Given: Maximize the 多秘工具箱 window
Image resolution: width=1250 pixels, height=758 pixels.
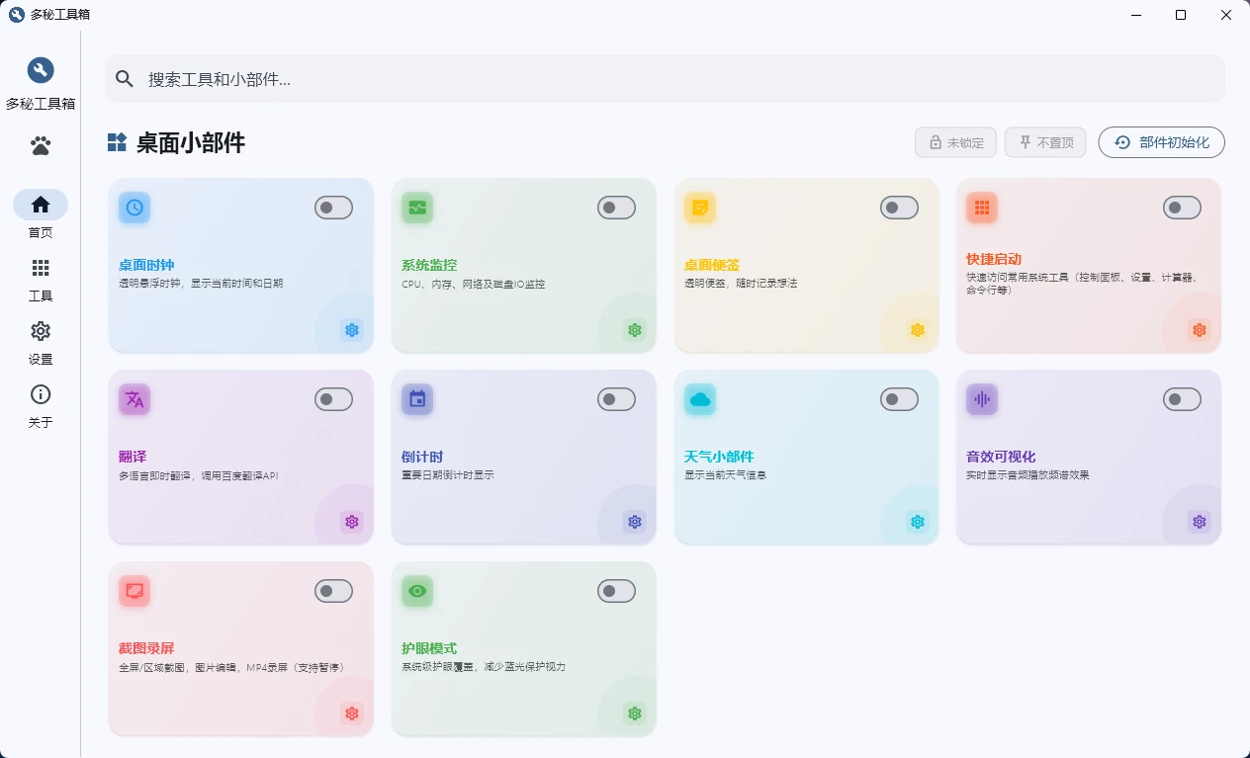Looking at the screenshot, I should [x=1181, y=15].
